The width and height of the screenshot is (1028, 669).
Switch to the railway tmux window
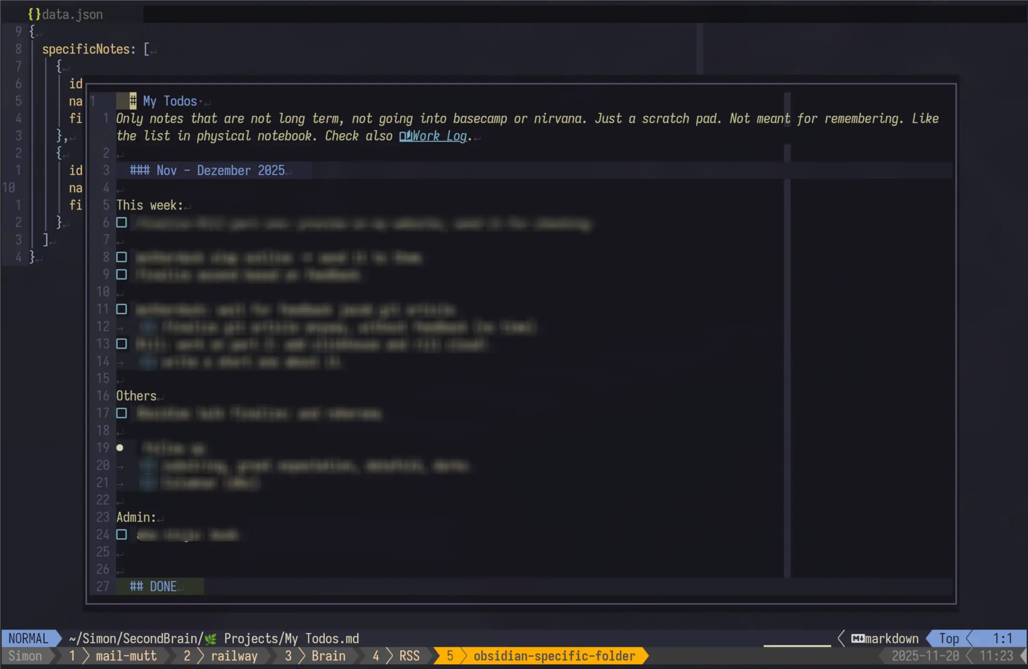(234, 656)
